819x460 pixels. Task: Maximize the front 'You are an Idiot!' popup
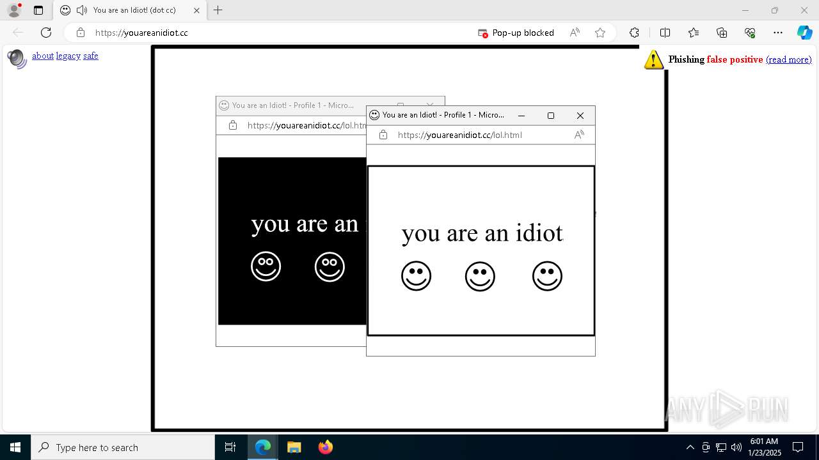551,116
